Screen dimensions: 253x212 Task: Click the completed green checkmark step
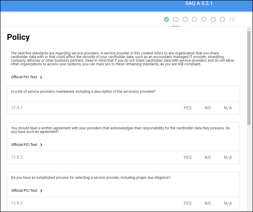pyautogui.click(x=166, y=19)
